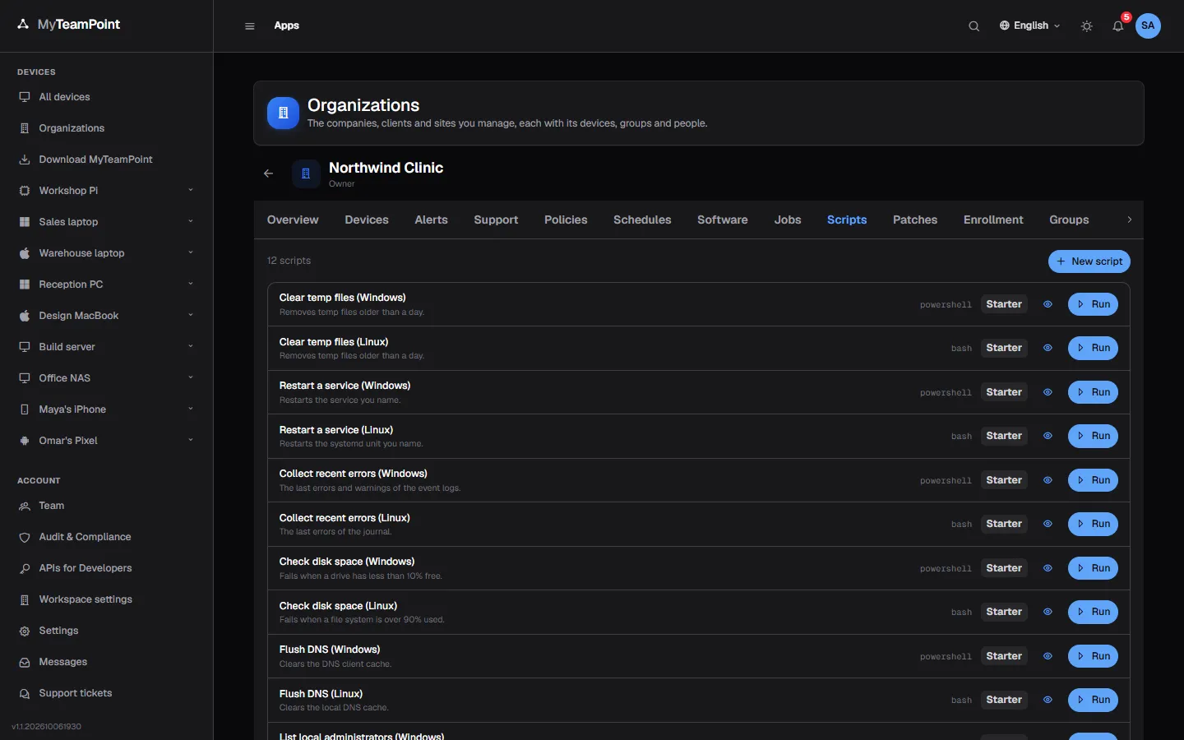Toggle the light/dark theme sun icon
This screenshot has width=1184, height=740.
(1087, 25)
